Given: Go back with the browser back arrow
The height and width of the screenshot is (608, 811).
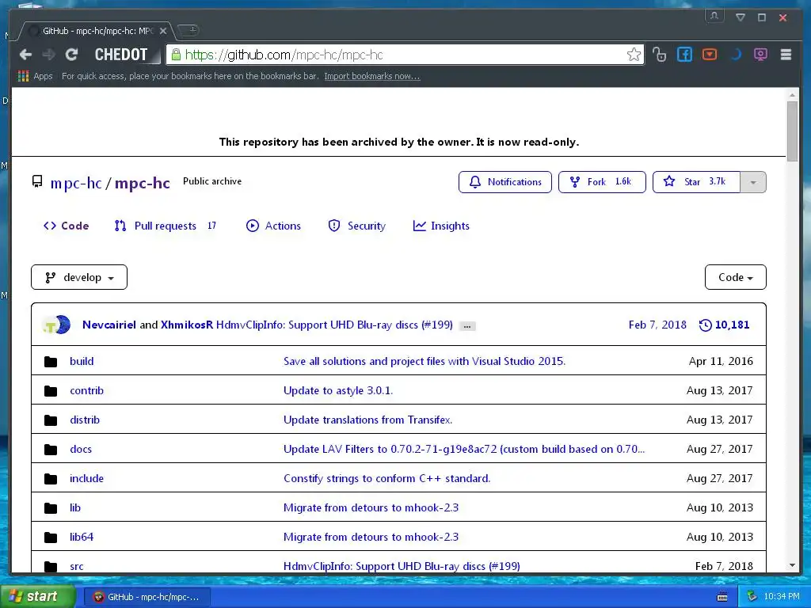Looking at the screenshot, I should click(x=25, y=55).
